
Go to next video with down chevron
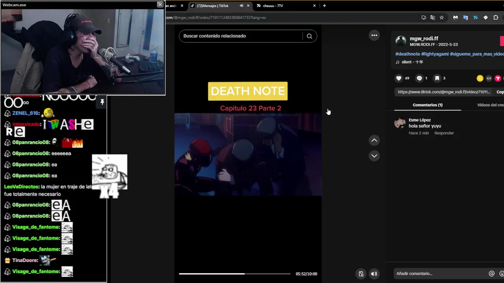point(374,156)
